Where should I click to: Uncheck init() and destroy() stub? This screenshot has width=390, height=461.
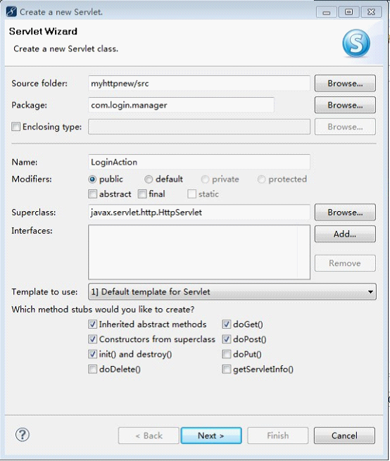93,354
